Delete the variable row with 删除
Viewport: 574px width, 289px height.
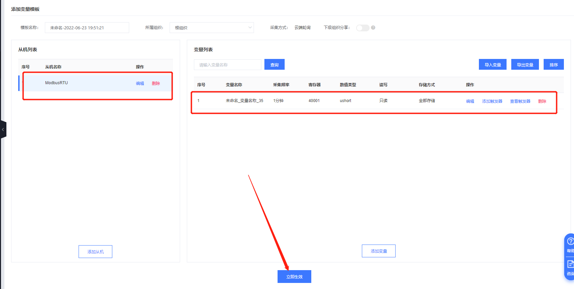click(x=542, y=101)
